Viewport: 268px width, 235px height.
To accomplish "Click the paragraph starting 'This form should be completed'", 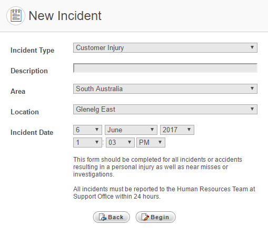I will tap(157, 167).
